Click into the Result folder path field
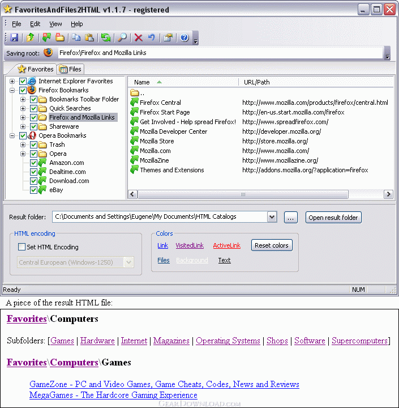The image size is (399, 408). coord(160,216)
